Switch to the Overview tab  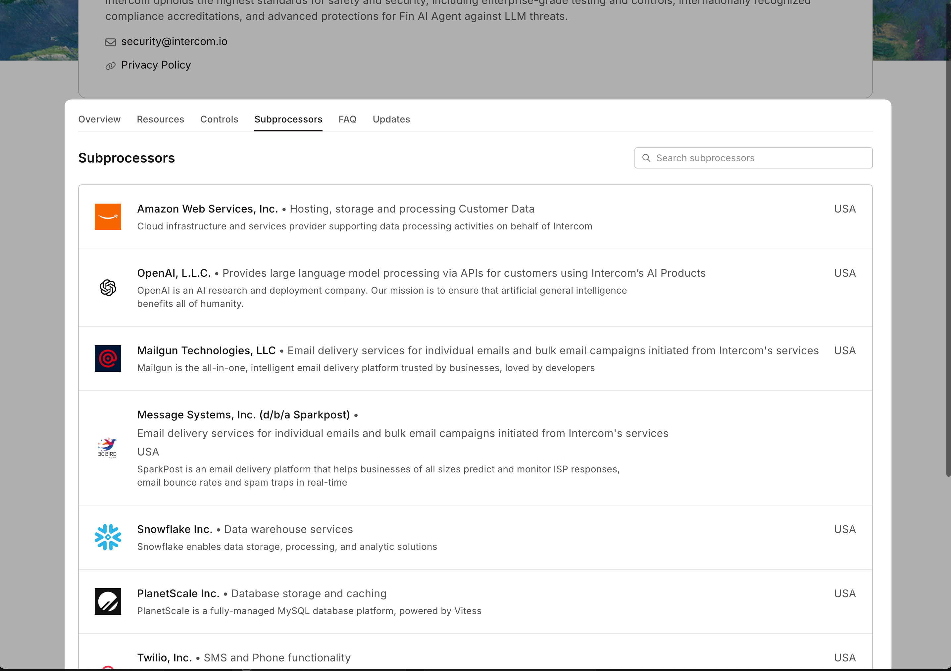99,119
